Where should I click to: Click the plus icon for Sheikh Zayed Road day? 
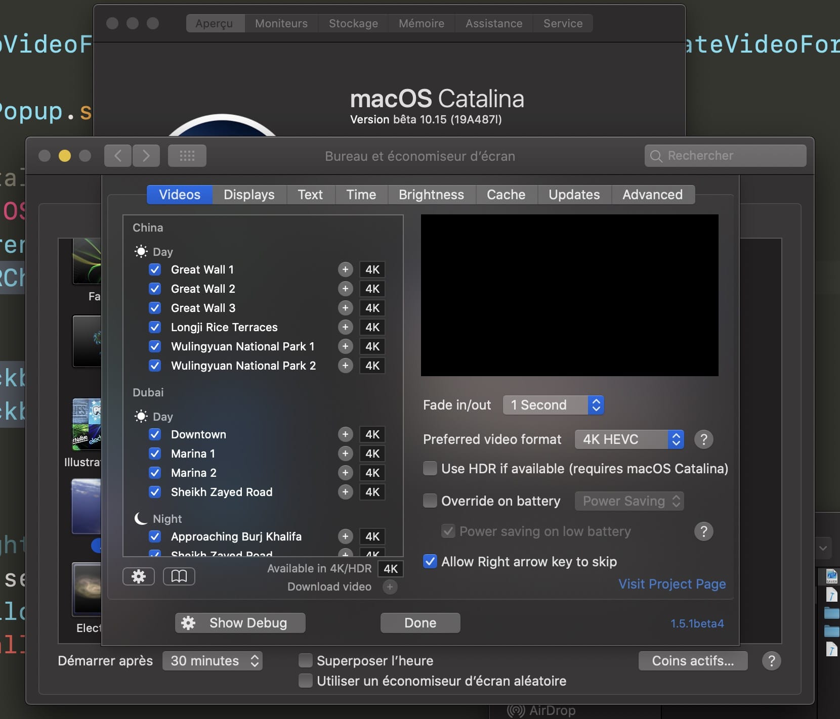(345, 492)
